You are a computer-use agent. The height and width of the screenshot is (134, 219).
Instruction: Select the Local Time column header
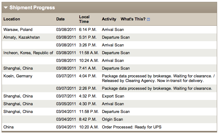click(84, 19)
